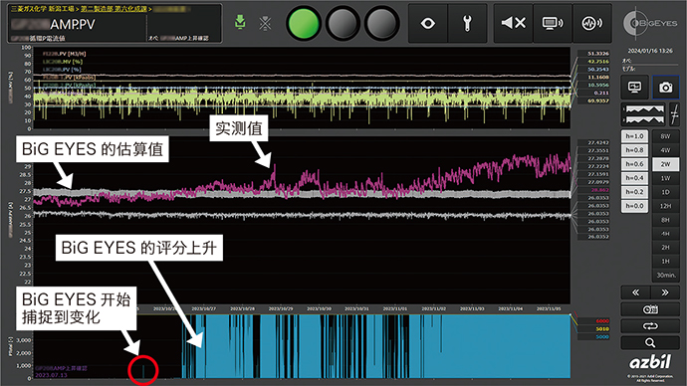Set threshold h=0.6
This screenshot has height=386, width=687.
pyautogui.click(x=634, y=164)
